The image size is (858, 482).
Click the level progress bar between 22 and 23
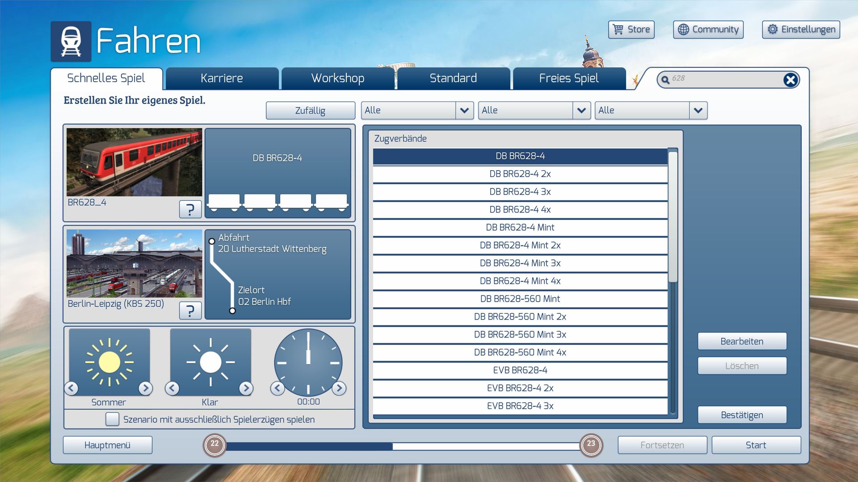[x=402, y=446]
